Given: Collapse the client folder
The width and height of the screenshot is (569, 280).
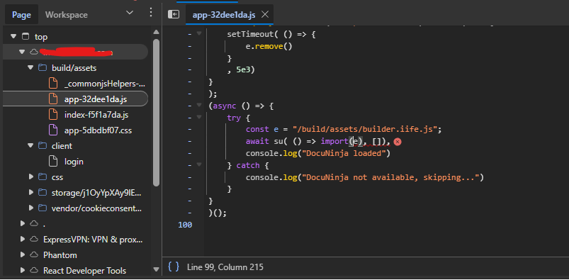Looking at the screenshot, I should (x=31, y=145).
